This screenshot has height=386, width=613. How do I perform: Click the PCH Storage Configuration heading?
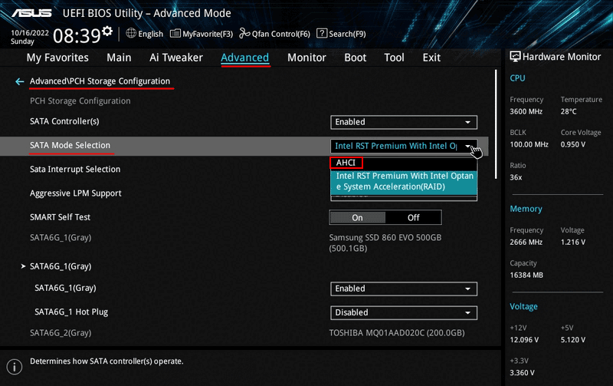click(x=80, y=101)
